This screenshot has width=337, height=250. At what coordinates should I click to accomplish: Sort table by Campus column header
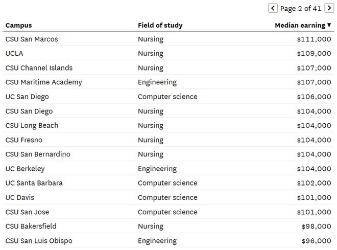(x=18, y=26)
